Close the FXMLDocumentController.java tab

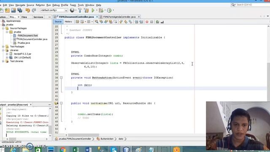(97, 17)
